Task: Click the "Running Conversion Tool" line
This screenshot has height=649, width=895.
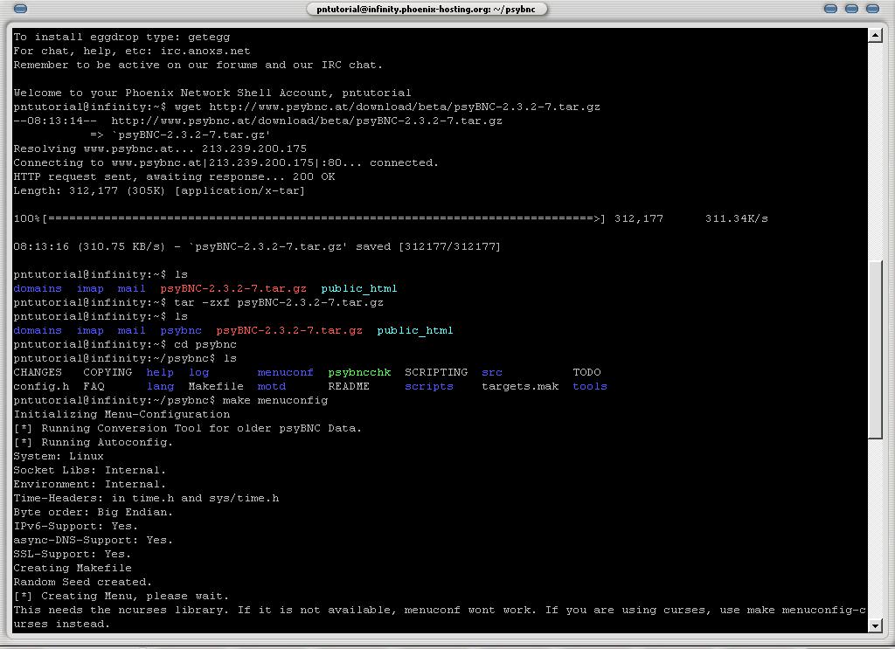Action: 188,428
